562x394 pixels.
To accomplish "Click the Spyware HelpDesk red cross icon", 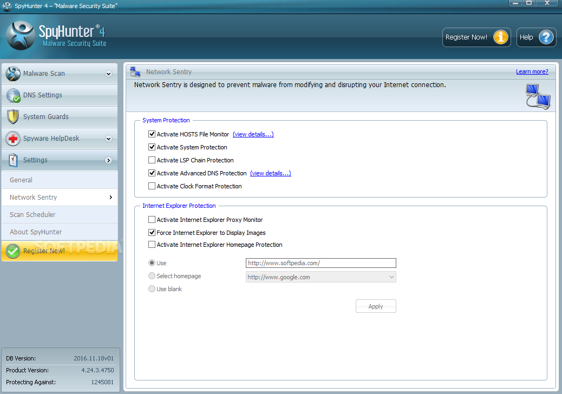I will (x=13, y=139).
